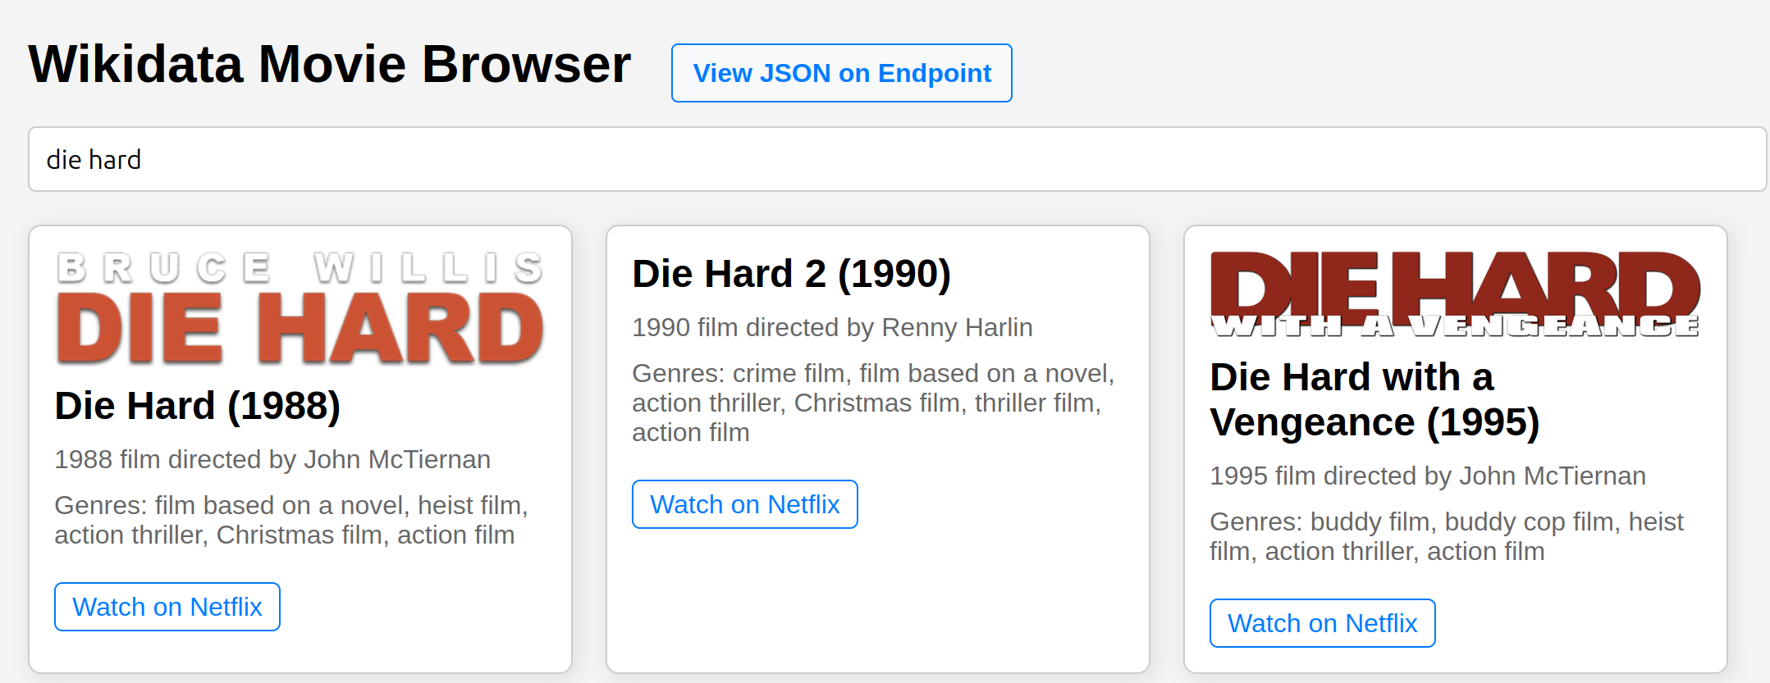This screenshot has width=1770, height=683.
Task: Select the Die Hard (1988) title
Action: click(x=198, y=406)
